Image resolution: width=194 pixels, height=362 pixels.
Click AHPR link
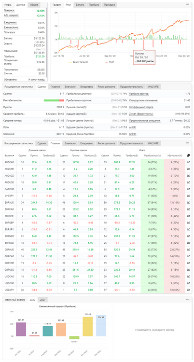(x=132, y=127)
